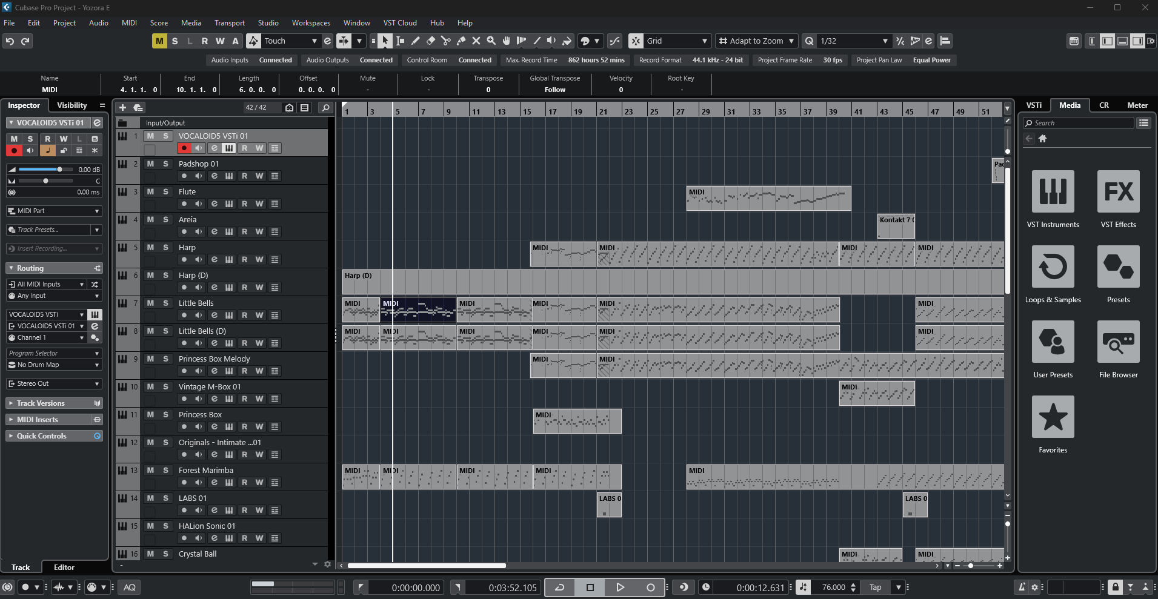The height and width of the screenshot is (599, 1158).
Task: Open the 1/32 quantize preset dropdown
Action: click(854, 41)
